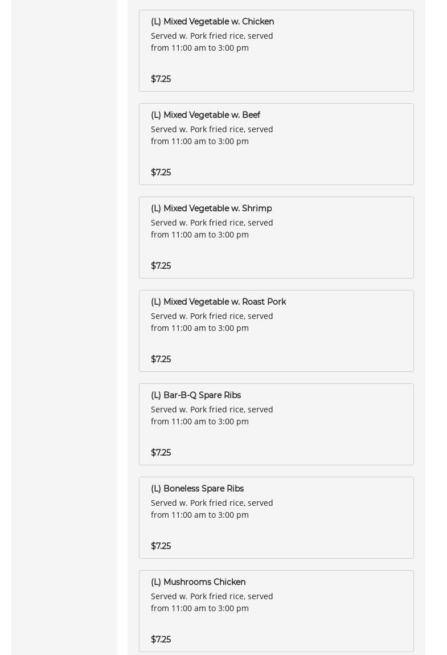The image size is (447, 655).
Task: Click the (L) Boneless Spare Ribs title
Action: tap(197, 489)
